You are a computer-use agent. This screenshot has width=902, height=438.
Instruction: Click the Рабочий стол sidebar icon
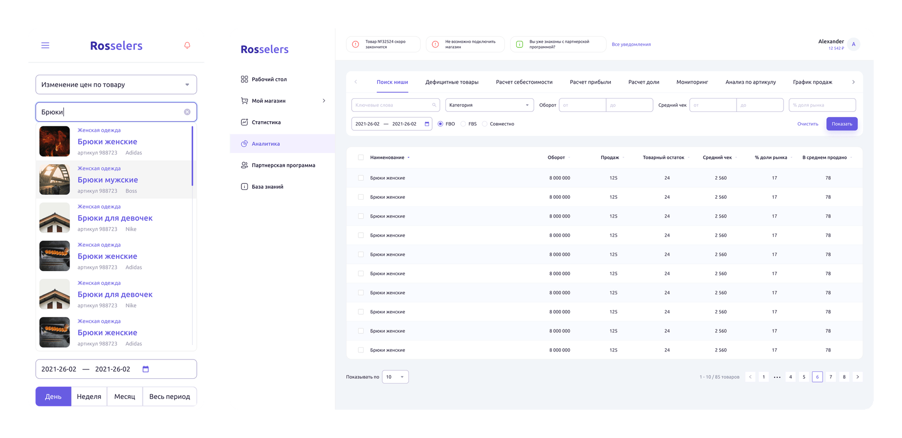click(x=244, y=79)
